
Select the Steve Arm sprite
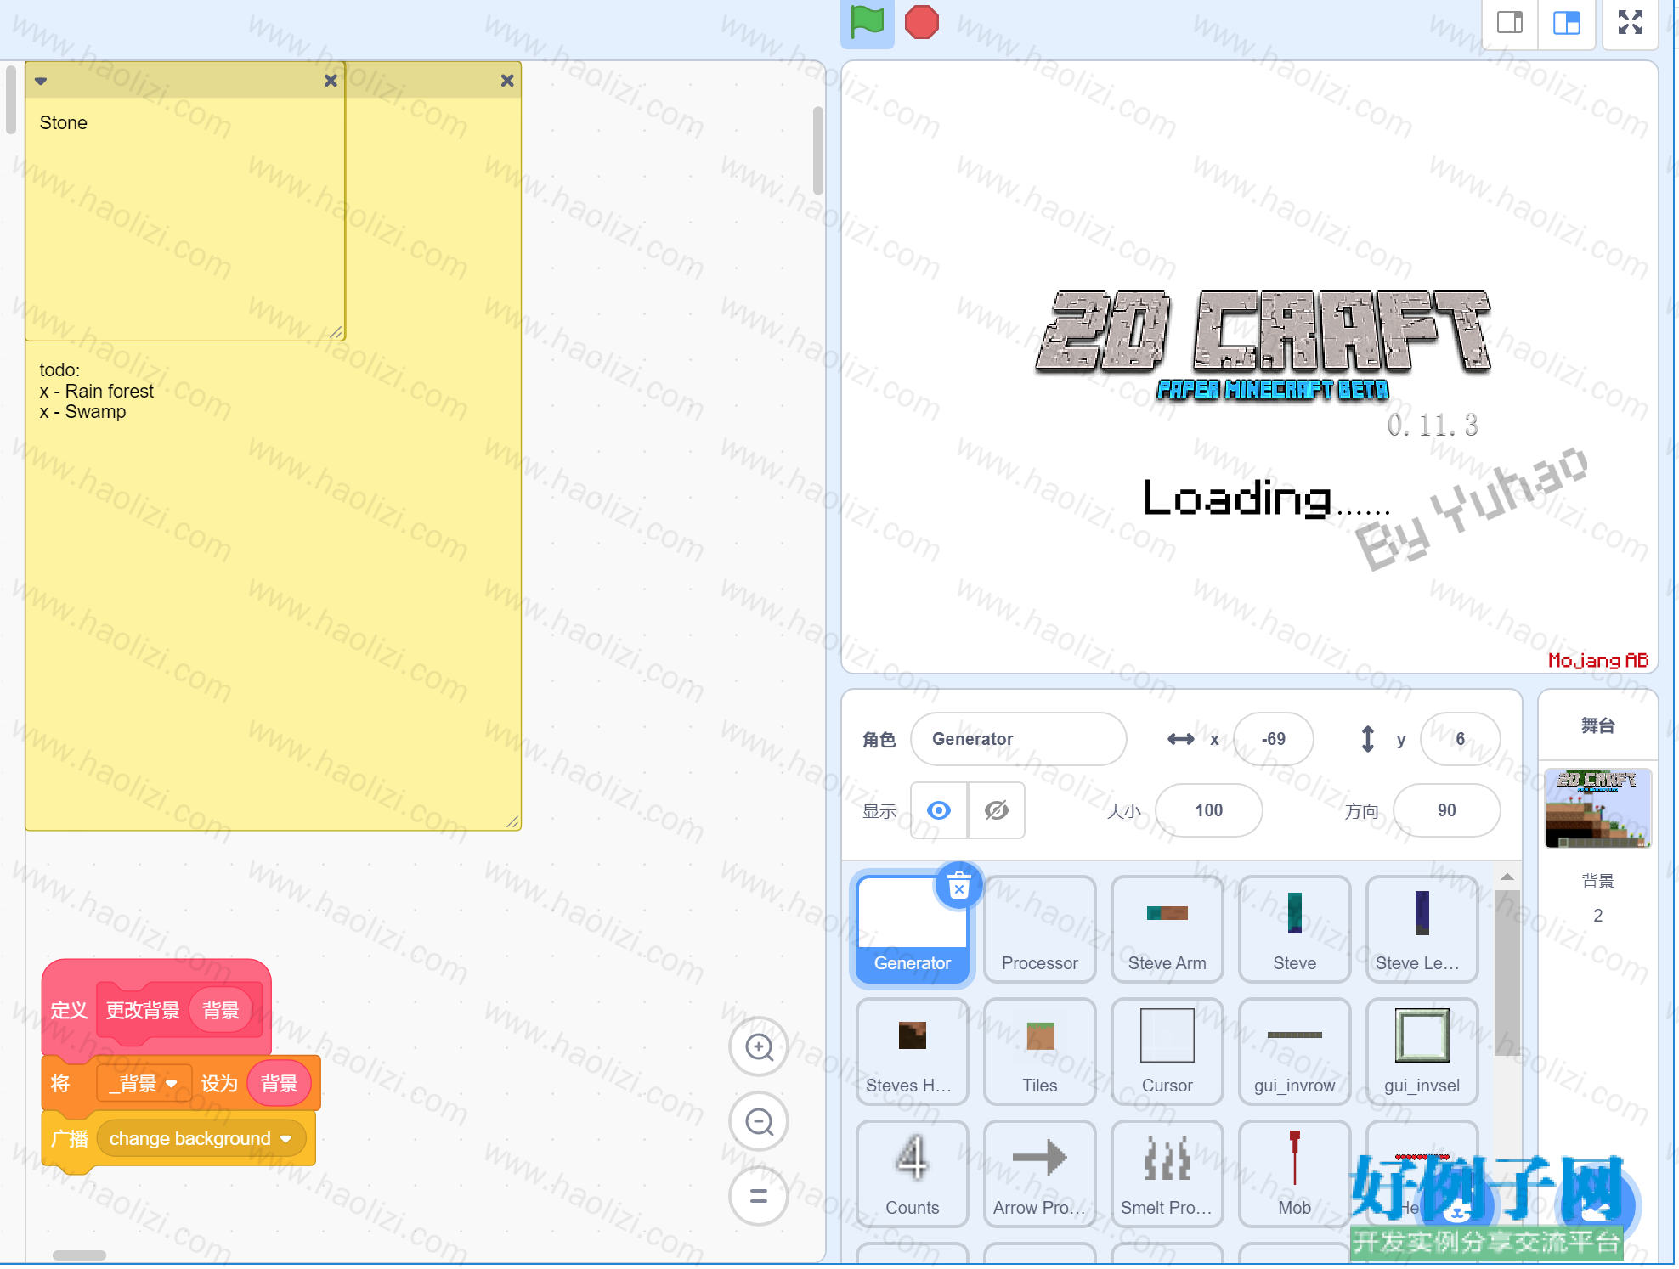pyautogui.click(x=1167, y=929)
